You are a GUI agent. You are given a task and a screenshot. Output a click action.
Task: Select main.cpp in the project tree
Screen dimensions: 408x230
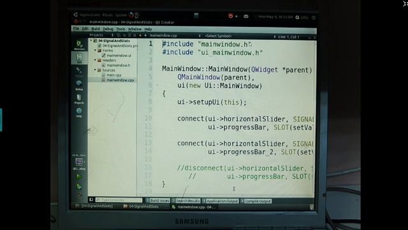coord(112,75)
